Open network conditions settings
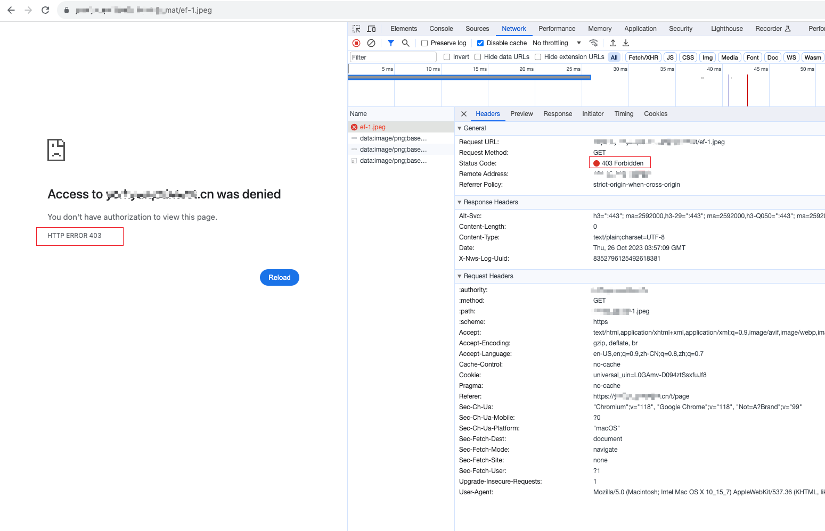This screenshot has height=531, width=825. coord(593,43)
